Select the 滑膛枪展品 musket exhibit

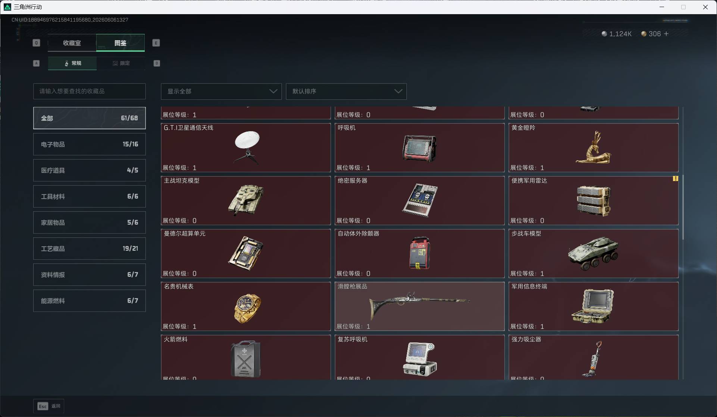click(420, 306)
